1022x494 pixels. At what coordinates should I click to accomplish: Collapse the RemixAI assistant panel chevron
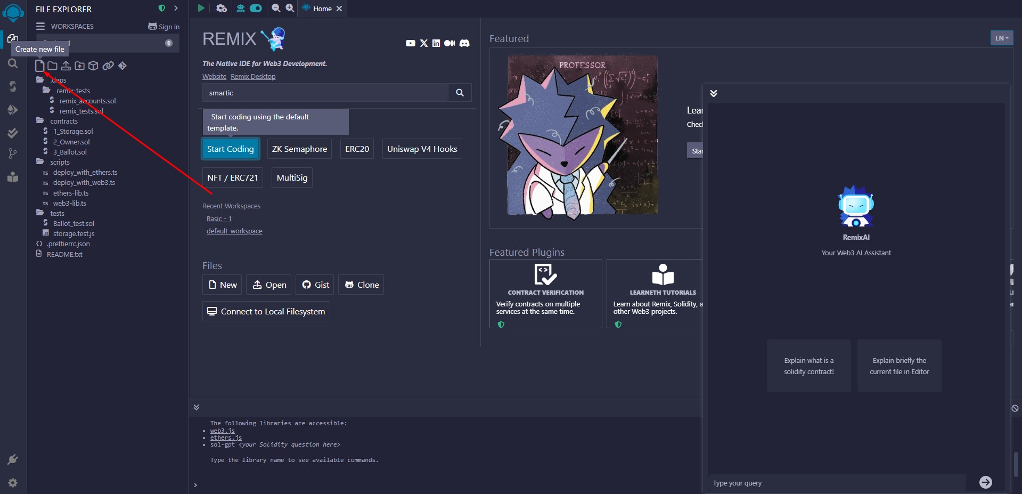714,93
